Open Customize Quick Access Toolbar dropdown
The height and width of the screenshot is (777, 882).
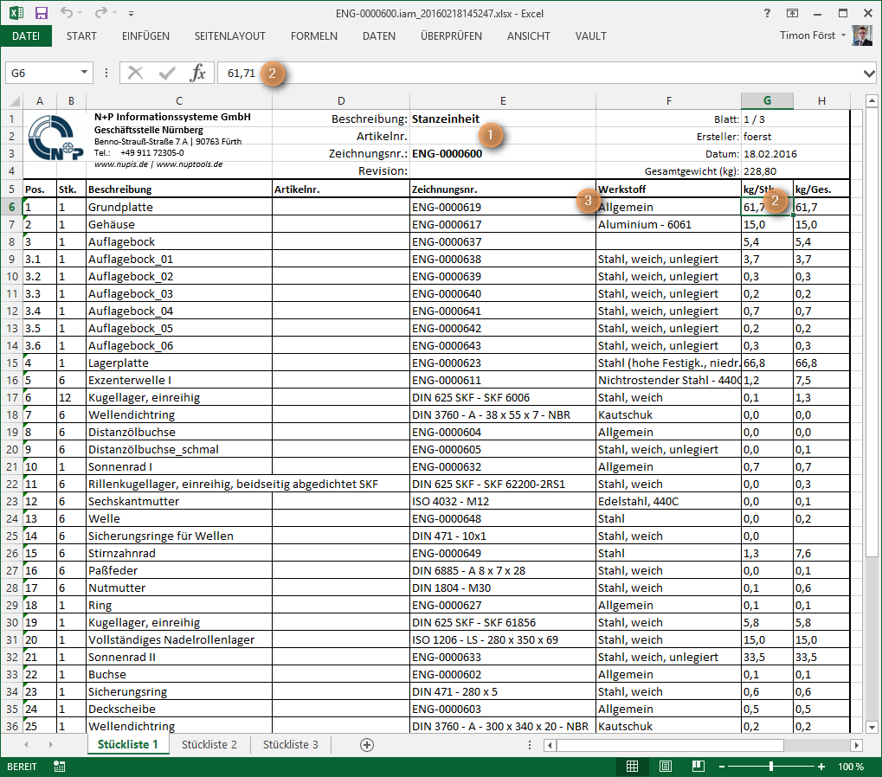coord(131,14)
